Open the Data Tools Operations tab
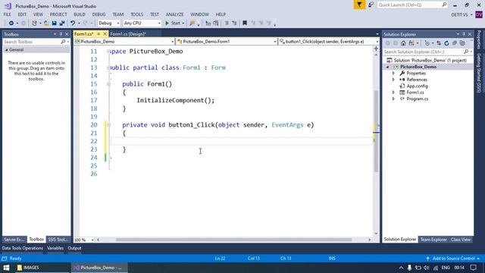 (23, 248)
